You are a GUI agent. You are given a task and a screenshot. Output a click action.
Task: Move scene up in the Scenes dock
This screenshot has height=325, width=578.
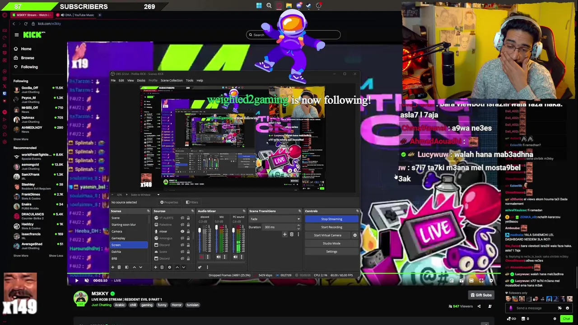pyautogui.click(x=134, y=267)
